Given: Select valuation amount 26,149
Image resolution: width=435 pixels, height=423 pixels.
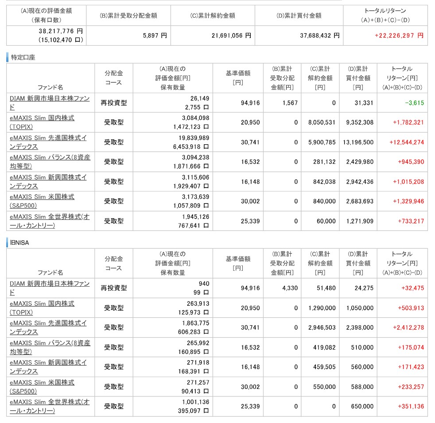Looking at the screenshot, I should tap(200, 98).
